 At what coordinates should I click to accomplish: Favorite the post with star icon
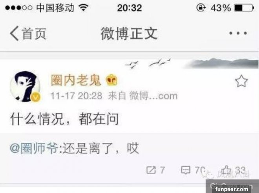(x=241, y=81)
